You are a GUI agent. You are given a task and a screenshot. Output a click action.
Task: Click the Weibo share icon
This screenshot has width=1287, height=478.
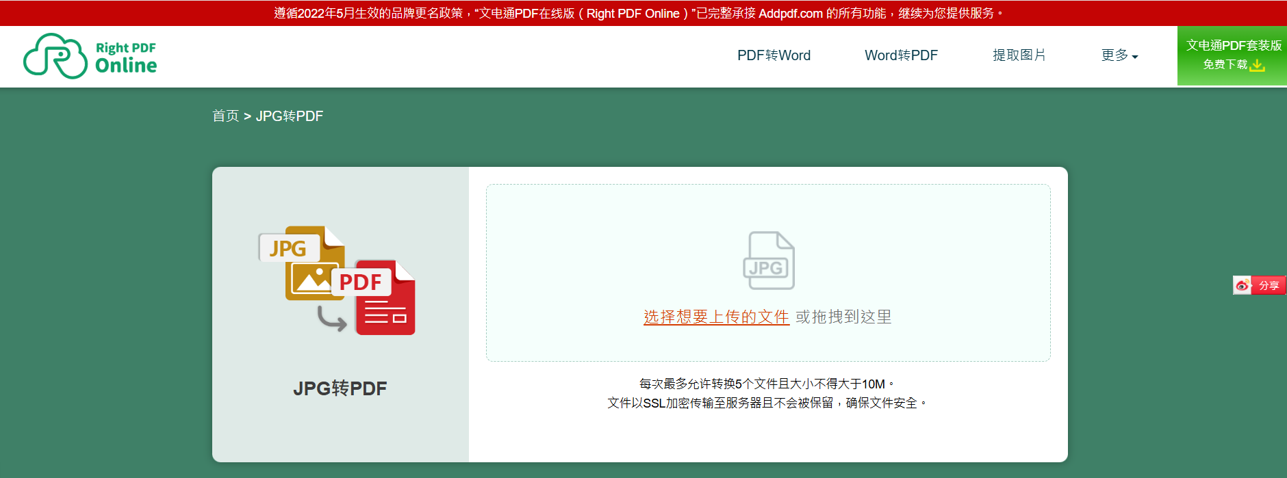coord(1243,285)
